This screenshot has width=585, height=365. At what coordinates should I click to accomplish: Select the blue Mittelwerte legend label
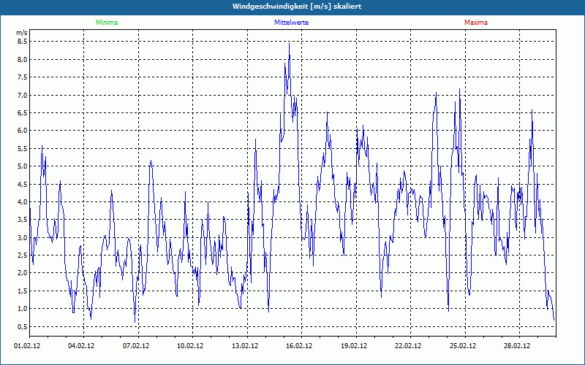[291, 23]
